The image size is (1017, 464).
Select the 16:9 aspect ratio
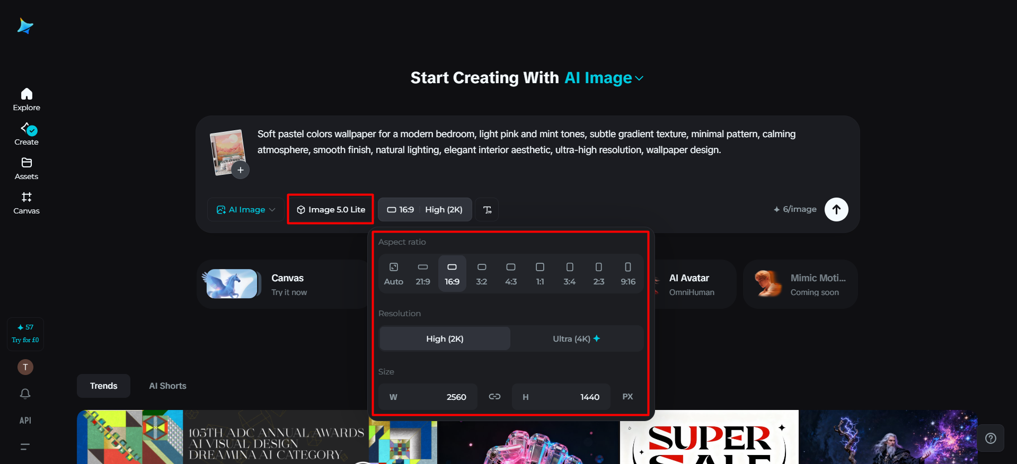(x=452, y=274)
